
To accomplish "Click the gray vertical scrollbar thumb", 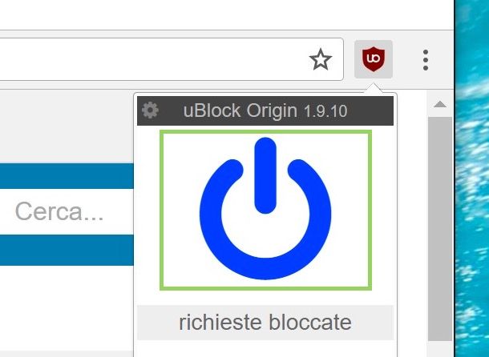I will click(x=440, y=229).
